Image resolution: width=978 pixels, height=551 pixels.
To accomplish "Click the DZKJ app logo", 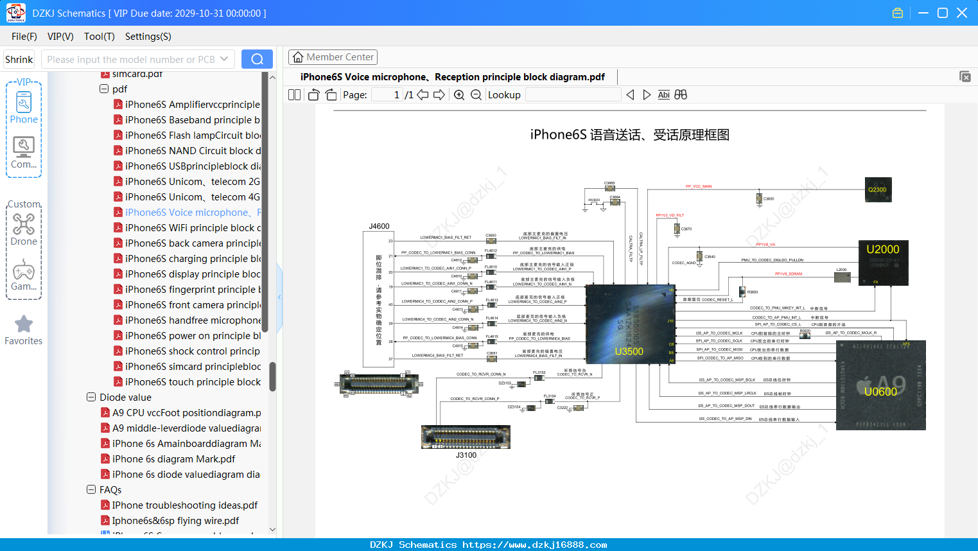I will pyautogui.click(x=15, y=13).
